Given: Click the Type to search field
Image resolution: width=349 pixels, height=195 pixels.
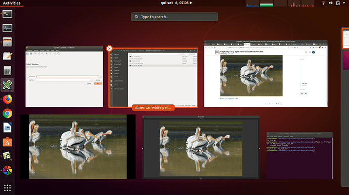Looking at the screenshot, I should [174, 17].
